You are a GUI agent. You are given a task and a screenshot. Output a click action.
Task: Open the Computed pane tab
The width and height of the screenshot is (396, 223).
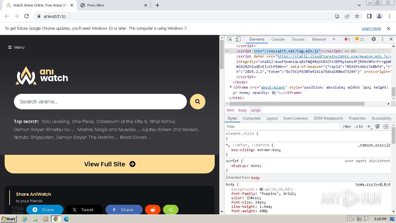click(252, 118)
